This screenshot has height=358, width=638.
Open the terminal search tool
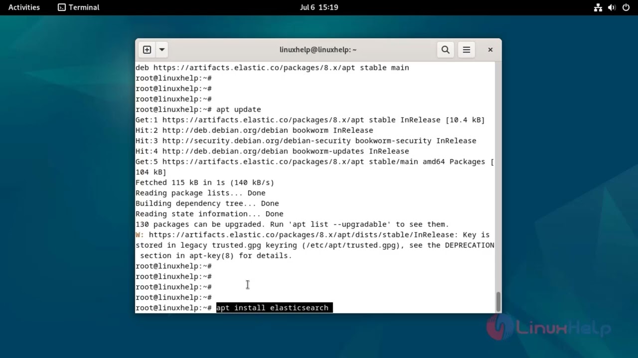coord(446,50)
